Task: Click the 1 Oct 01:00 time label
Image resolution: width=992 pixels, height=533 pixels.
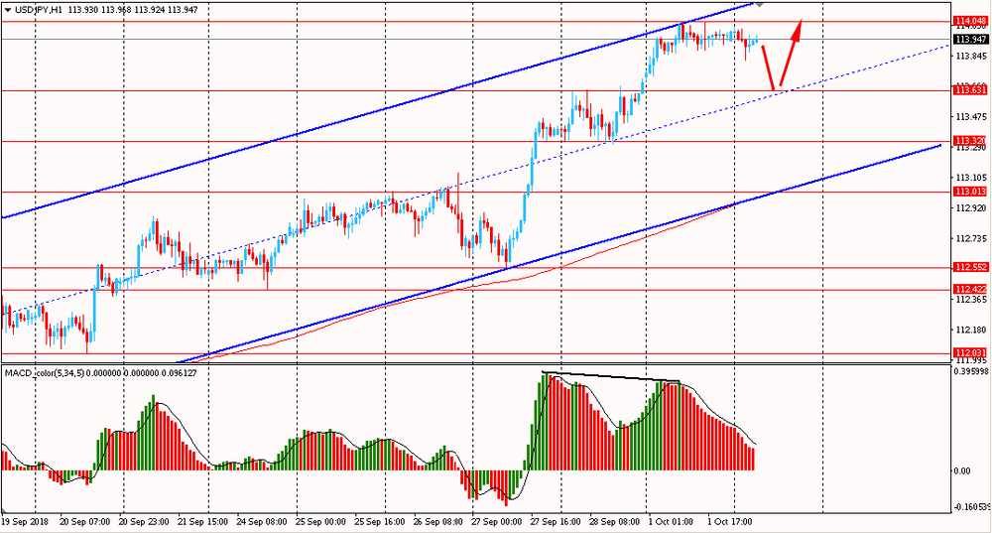Action: (671, 522)
